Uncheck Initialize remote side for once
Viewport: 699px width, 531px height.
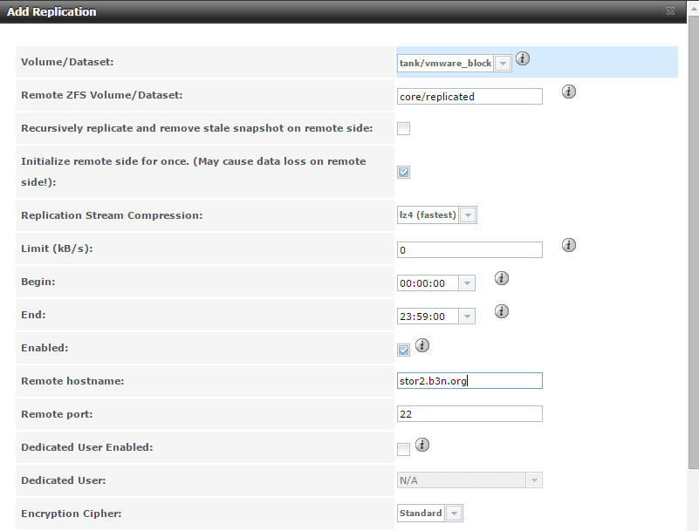click(403, 172)
